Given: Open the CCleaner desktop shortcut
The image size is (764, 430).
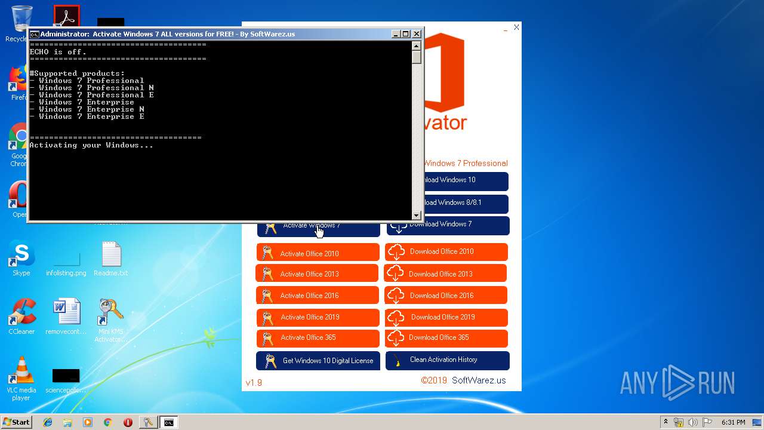Looking at the screenshot, I should (21, 317).
